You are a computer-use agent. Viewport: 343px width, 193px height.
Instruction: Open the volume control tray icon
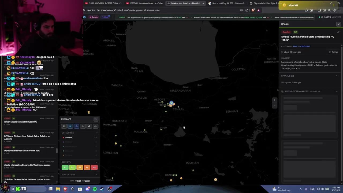click(323, 189)
